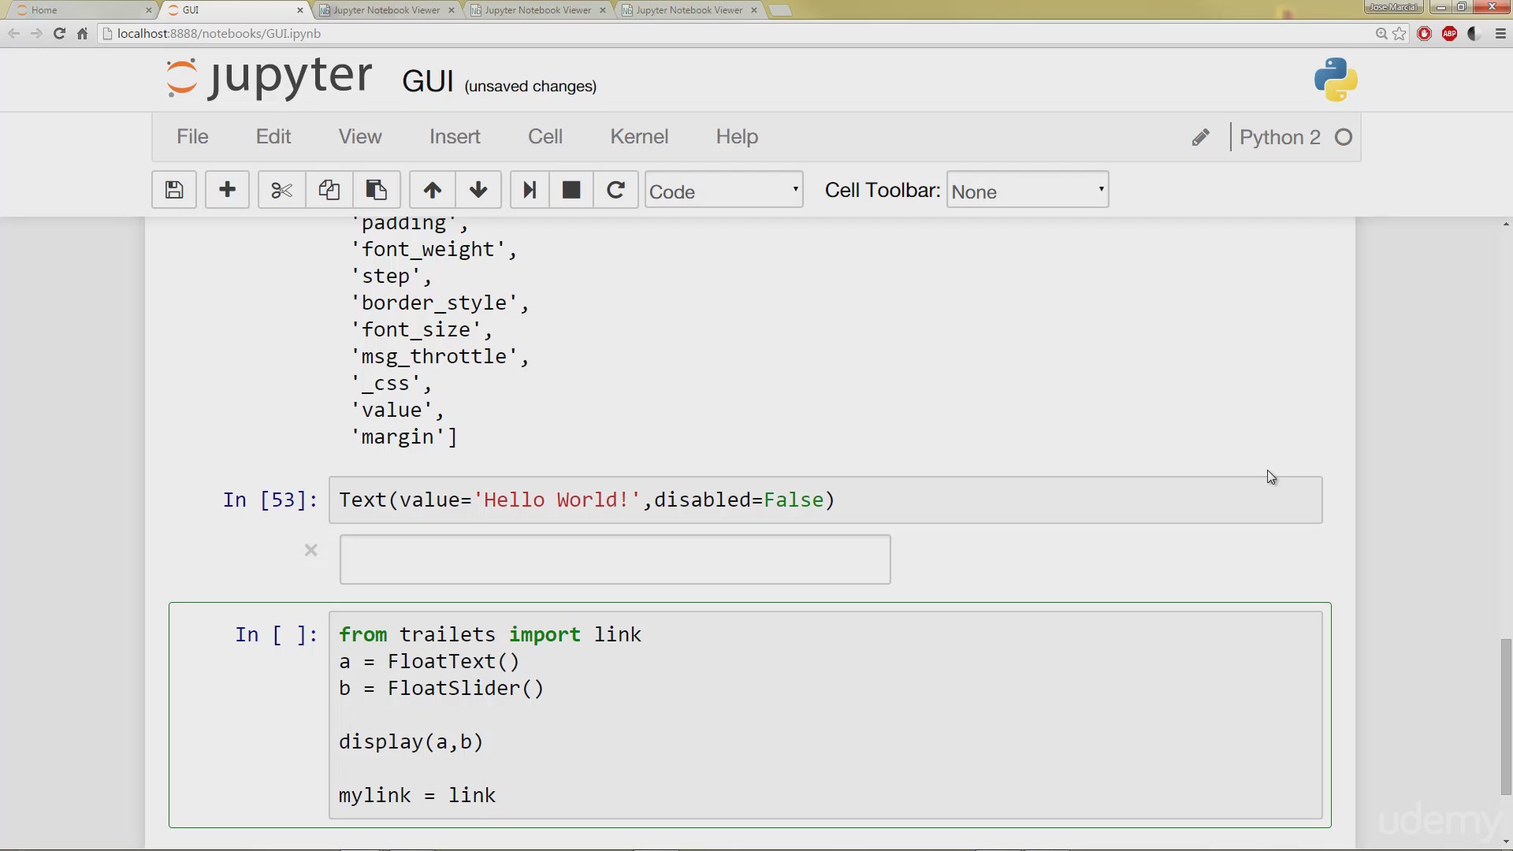
Task: Save the notebook with the floppy disk icon
Action: pos(174,190)
